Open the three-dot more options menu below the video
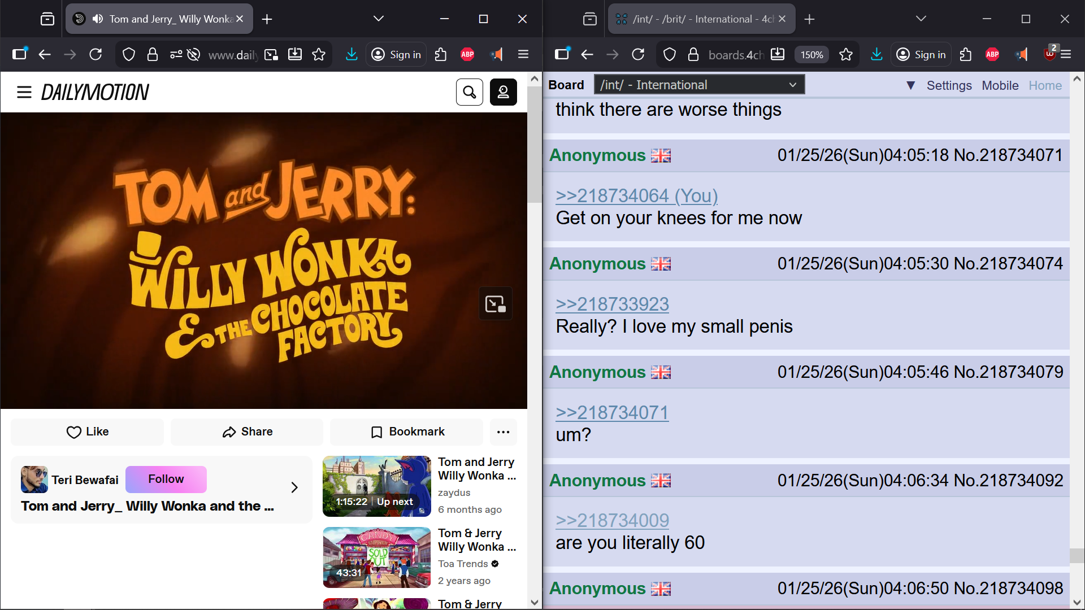Screen dimensions: 1085x610 (x=503, y=432)
